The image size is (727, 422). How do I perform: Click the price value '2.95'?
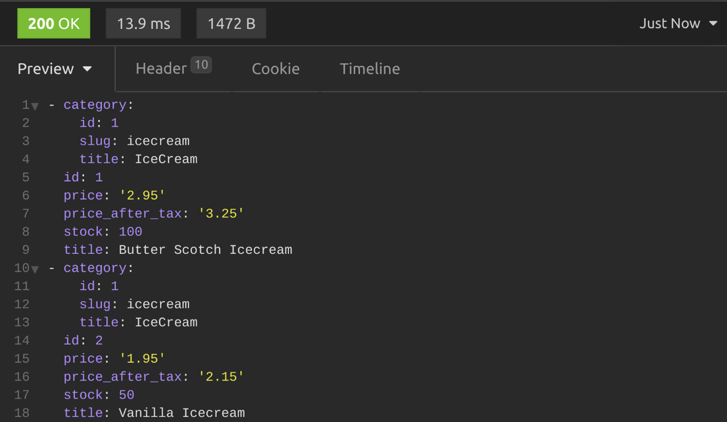click(142, 195)
